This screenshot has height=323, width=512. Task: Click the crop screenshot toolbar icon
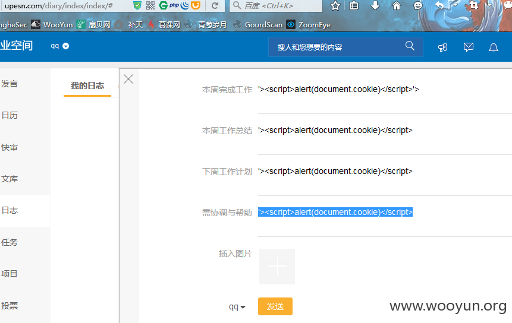tap(473, 5)
